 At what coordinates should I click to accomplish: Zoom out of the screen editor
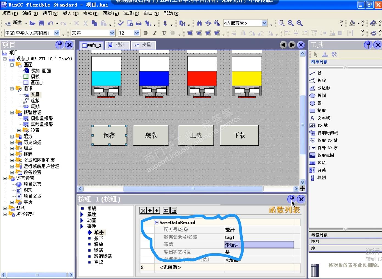point(300,23)
